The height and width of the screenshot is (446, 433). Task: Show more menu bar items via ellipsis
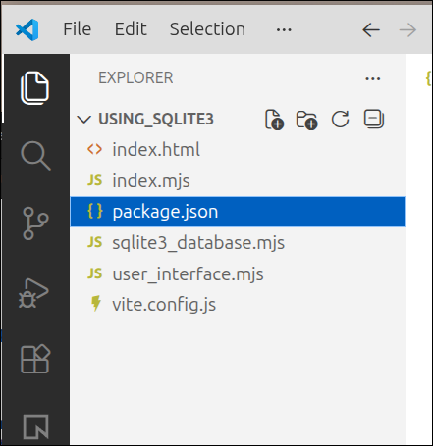(284, 30)
